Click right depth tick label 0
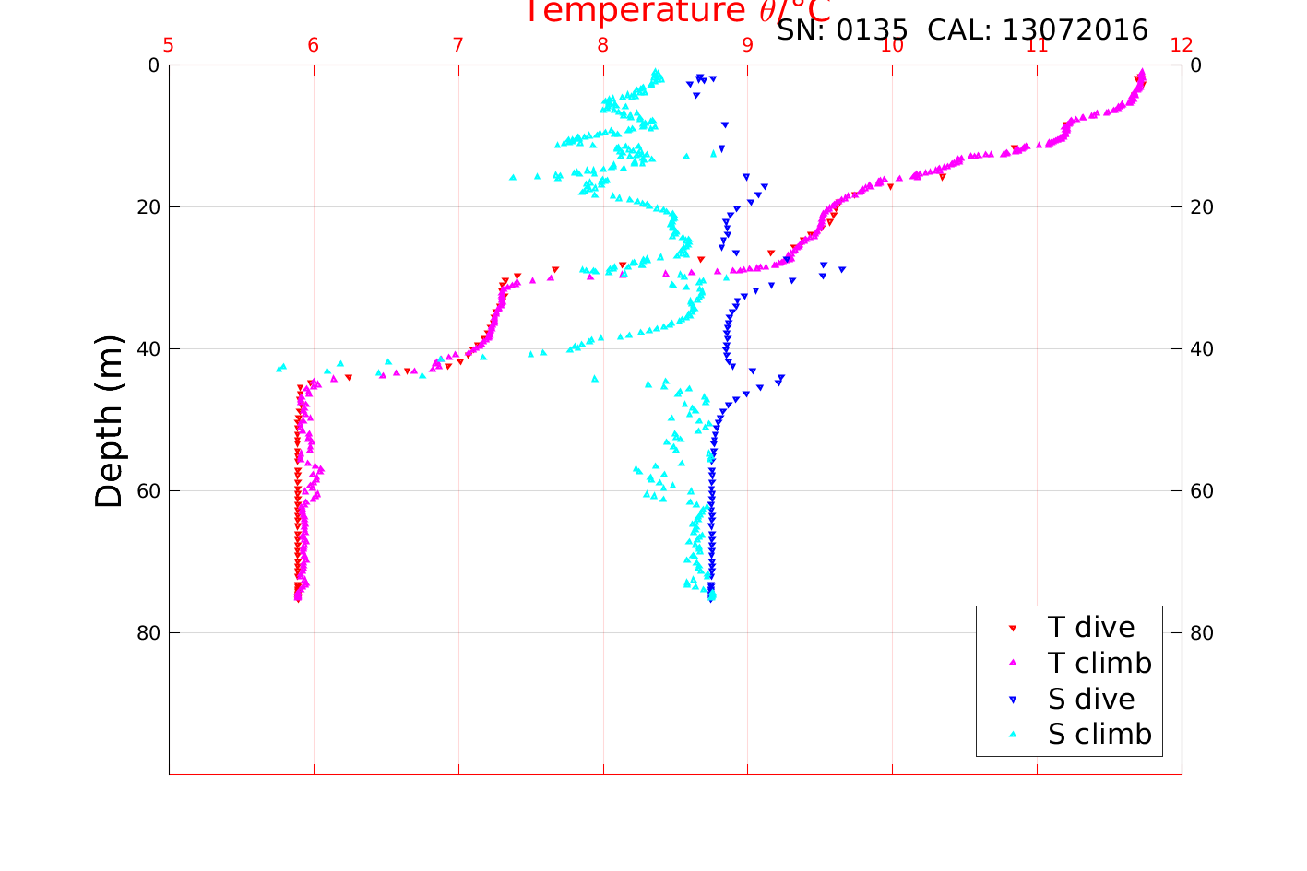Screen dimensions: 1307x871 [1196, 65]
